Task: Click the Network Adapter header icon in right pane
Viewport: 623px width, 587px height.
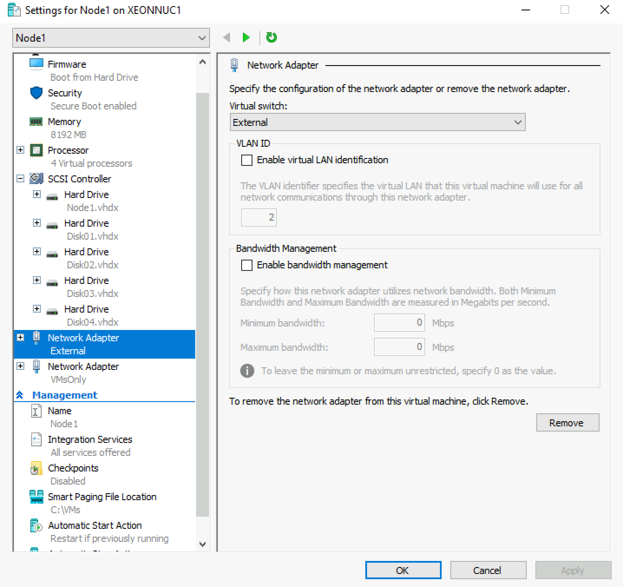Action: coord(234,65)
